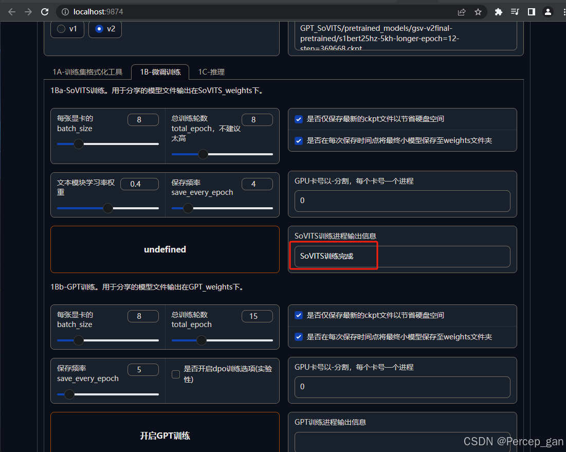
Task: Edit SoVITS batch_size number box
Action: 143,120
